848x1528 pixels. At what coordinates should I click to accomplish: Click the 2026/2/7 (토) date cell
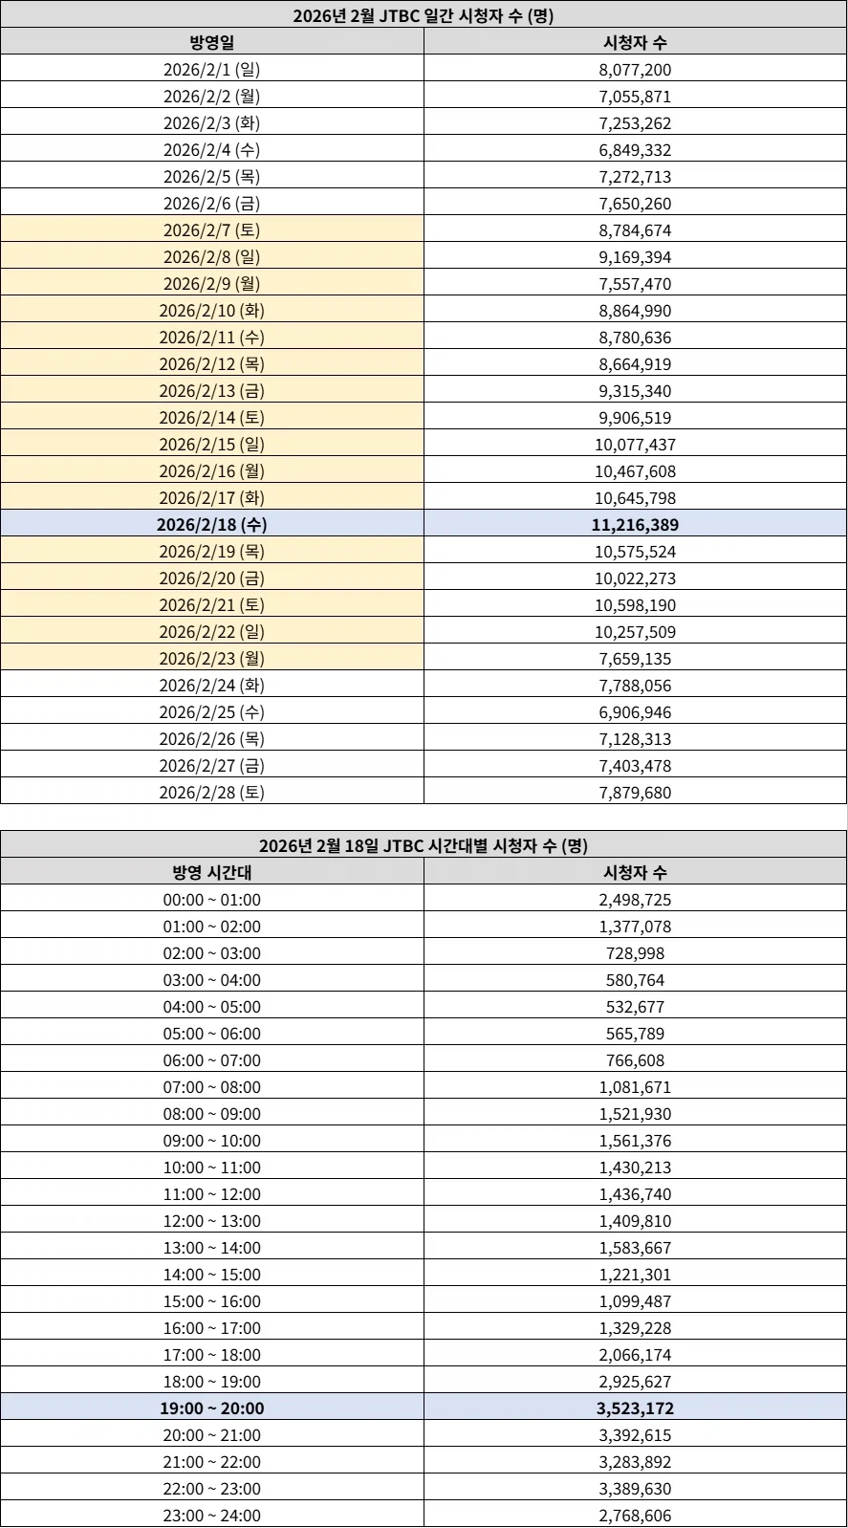coord(211,230)
